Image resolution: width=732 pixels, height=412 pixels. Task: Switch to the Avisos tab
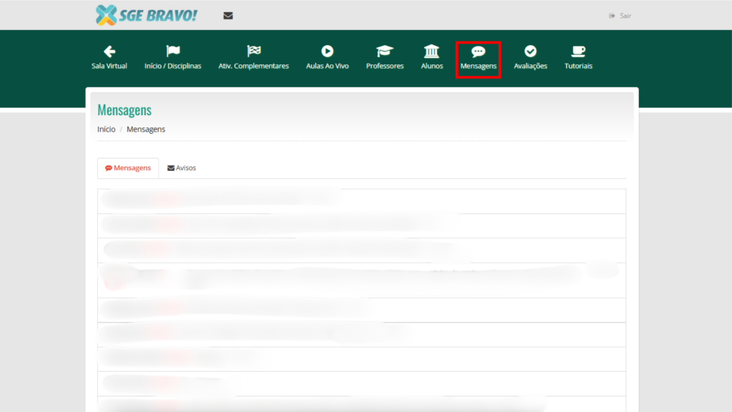click(x=182, y=168)
